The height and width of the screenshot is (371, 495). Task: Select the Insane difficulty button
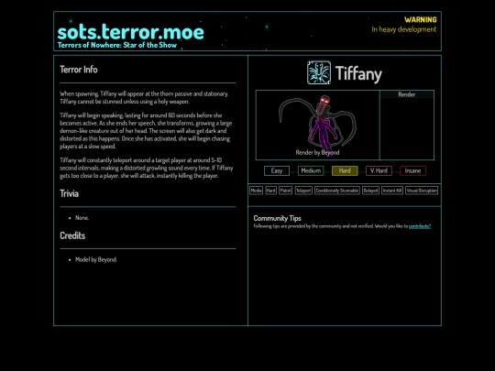[x=412, y=170]
